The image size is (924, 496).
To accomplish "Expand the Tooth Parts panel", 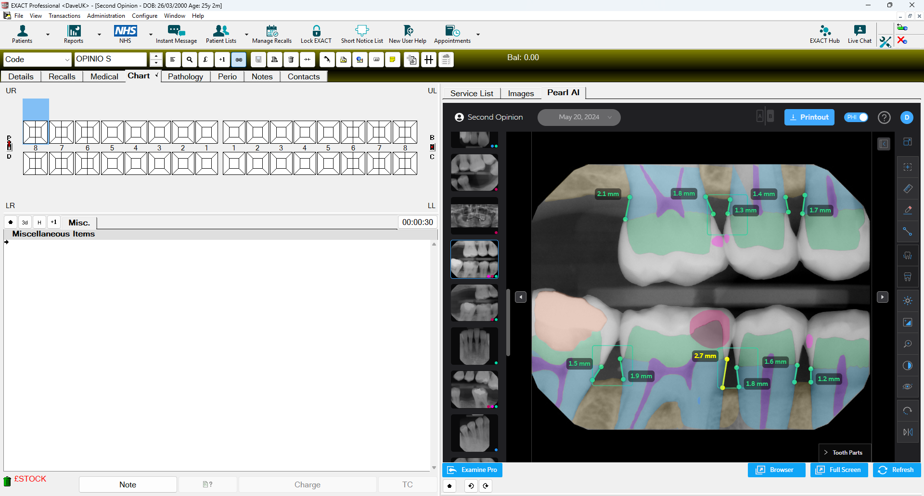I will [x=844, y=453].
